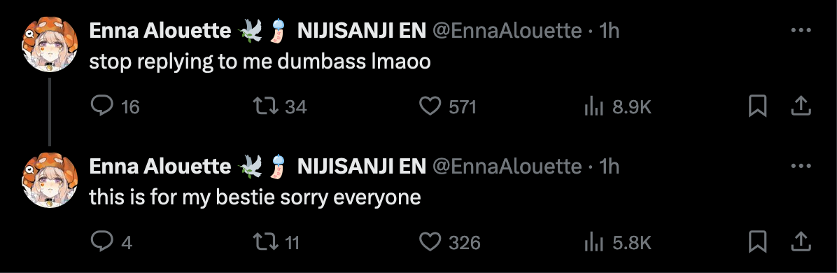Screen dimensions: 837x273
Task: Reply to the "stop replying to me" tweet
Action: coord(101,106)
